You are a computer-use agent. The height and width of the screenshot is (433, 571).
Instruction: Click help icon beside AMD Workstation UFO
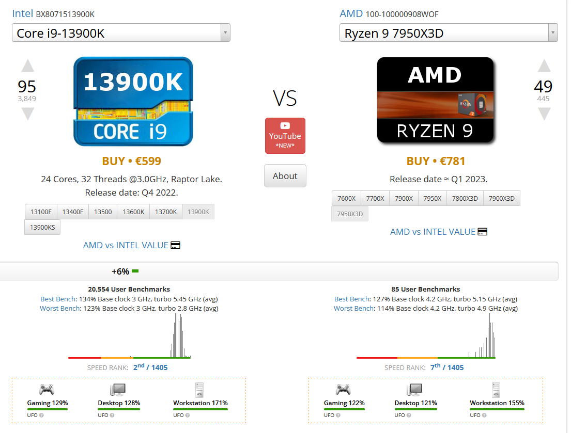[x=484, y=415]
